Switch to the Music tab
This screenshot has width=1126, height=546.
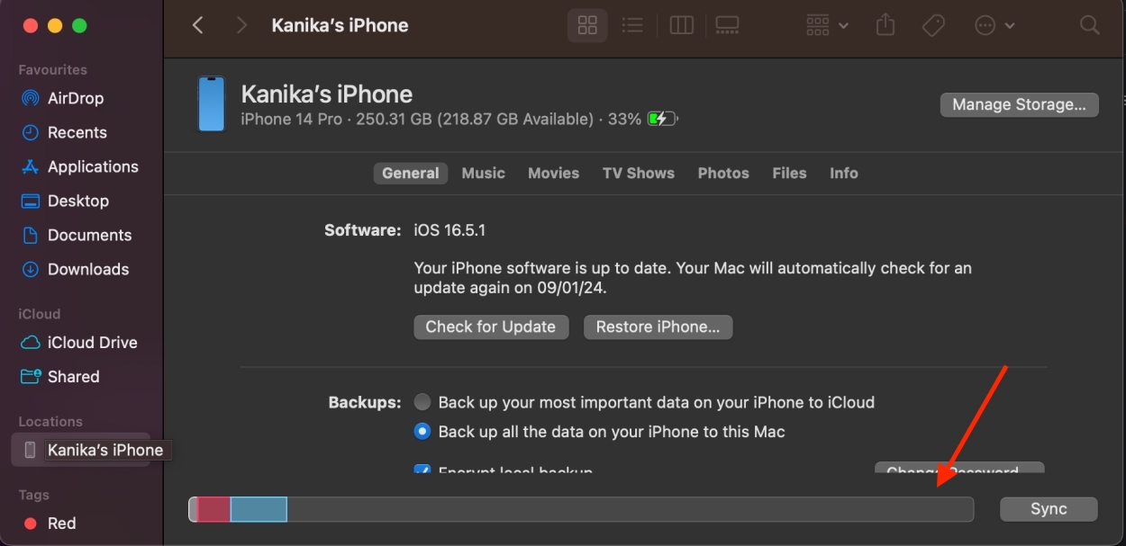[483, 173]
